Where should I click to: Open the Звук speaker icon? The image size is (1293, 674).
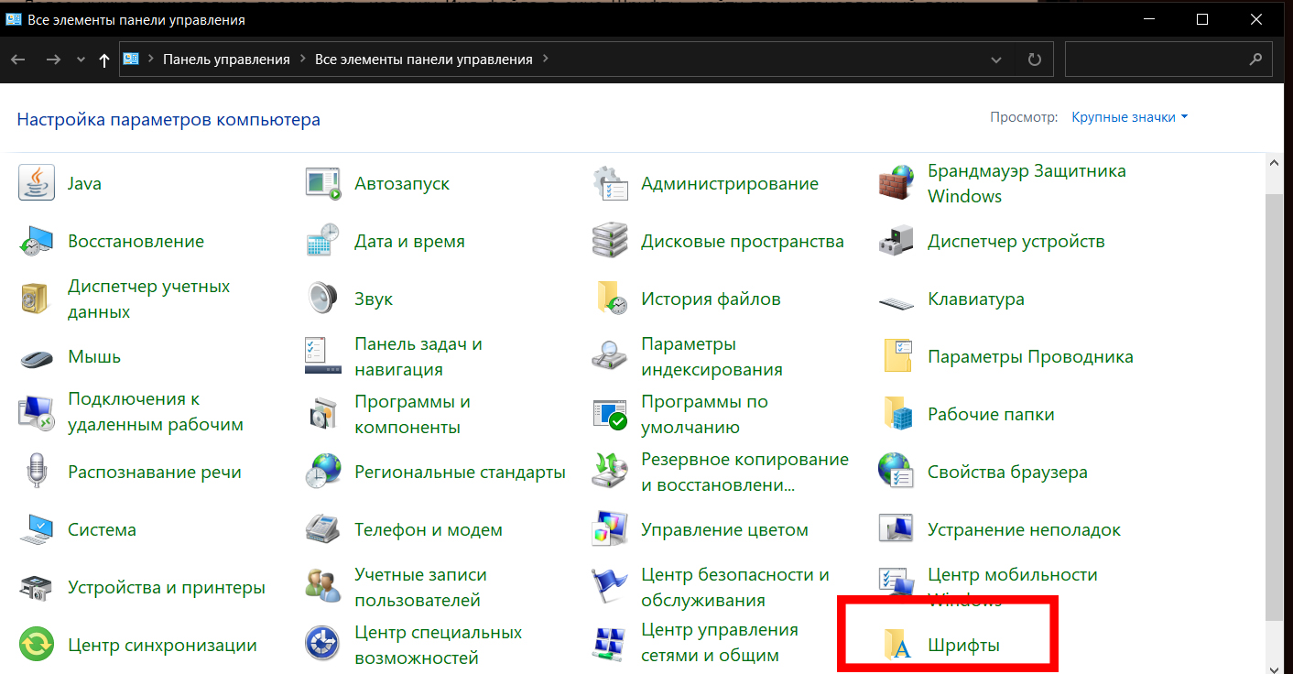click(323, 299)
